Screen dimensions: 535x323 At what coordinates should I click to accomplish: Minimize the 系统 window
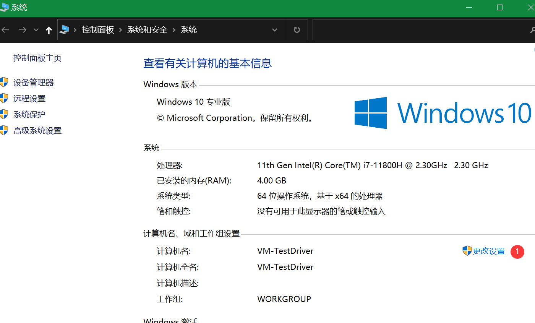pos(469,7)
